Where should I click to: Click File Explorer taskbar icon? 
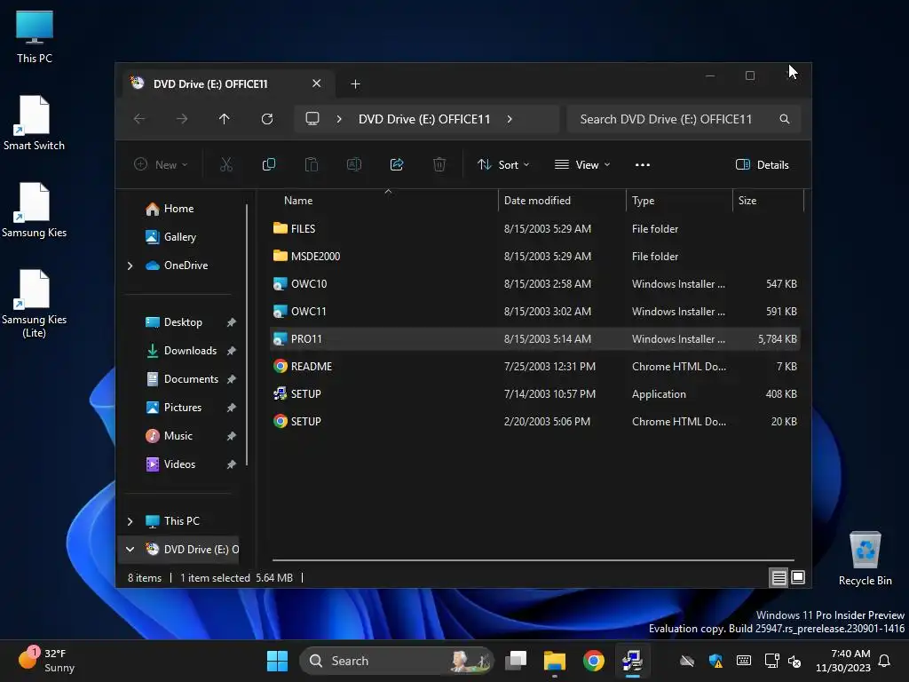554,661
